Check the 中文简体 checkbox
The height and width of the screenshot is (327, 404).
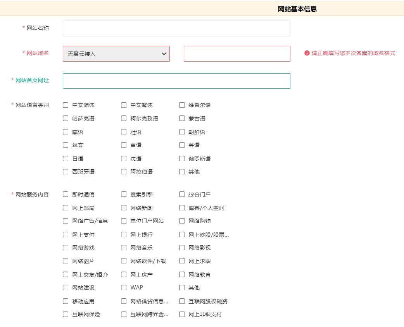tap(66, 105)
